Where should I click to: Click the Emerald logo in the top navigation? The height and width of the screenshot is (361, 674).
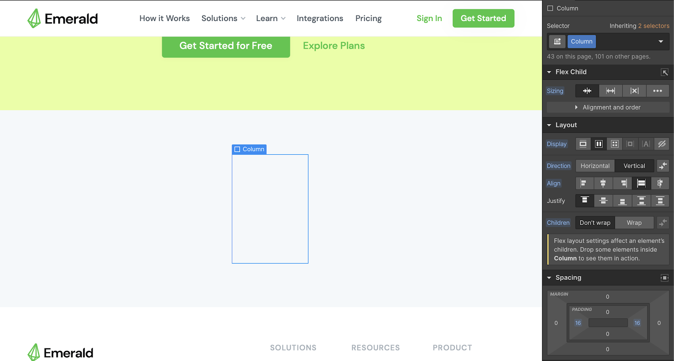63,18
